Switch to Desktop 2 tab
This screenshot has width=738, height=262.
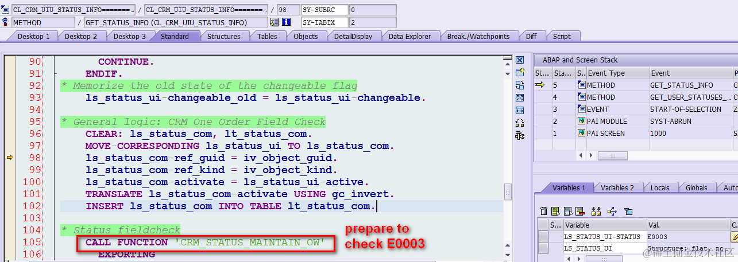tap(81, 36)
